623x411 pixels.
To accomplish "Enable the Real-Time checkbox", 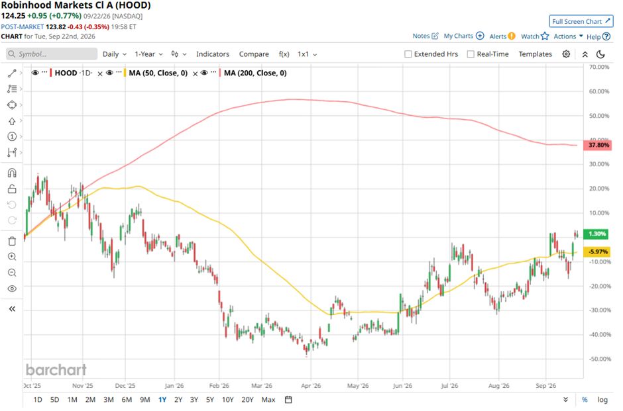I will coord(471,54).
